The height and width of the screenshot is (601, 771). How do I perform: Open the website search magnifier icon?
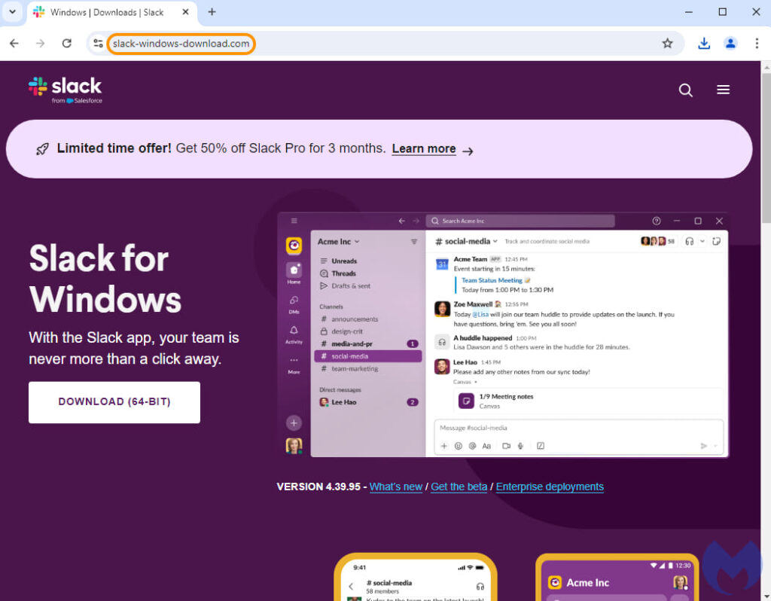point(685,90)
